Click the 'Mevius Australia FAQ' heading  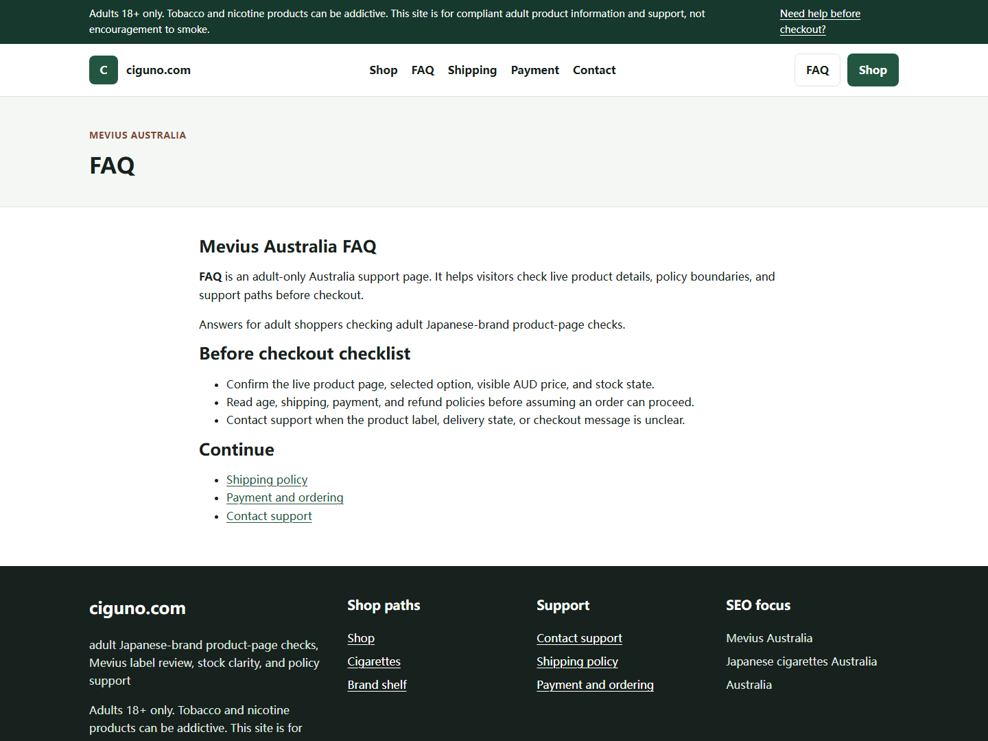[287, 246]
